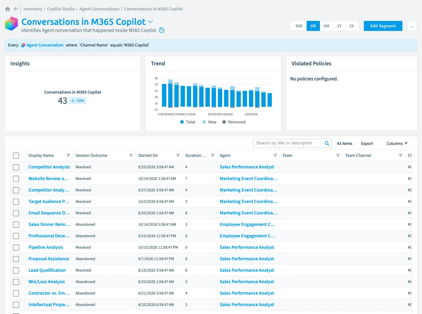422x314 pixels.
Task: Open the more options ellipsis button
Action: (412, 26)
